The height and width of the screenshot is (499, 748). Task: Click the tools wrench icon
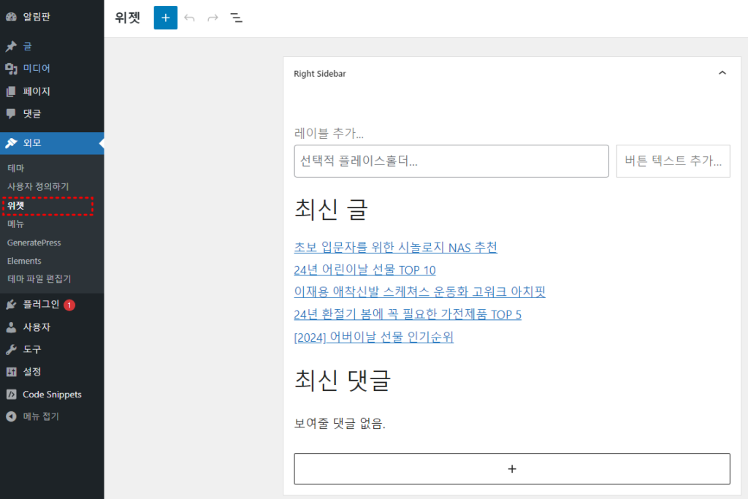pyautogui.click(x=12, y=350)
